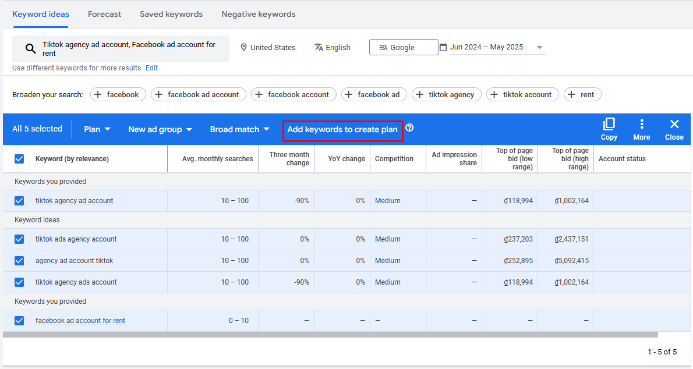Click the search magnifier icon
The width and height of the screenshot is (693, 369).
pyautogui.click(x=30, y=49)
